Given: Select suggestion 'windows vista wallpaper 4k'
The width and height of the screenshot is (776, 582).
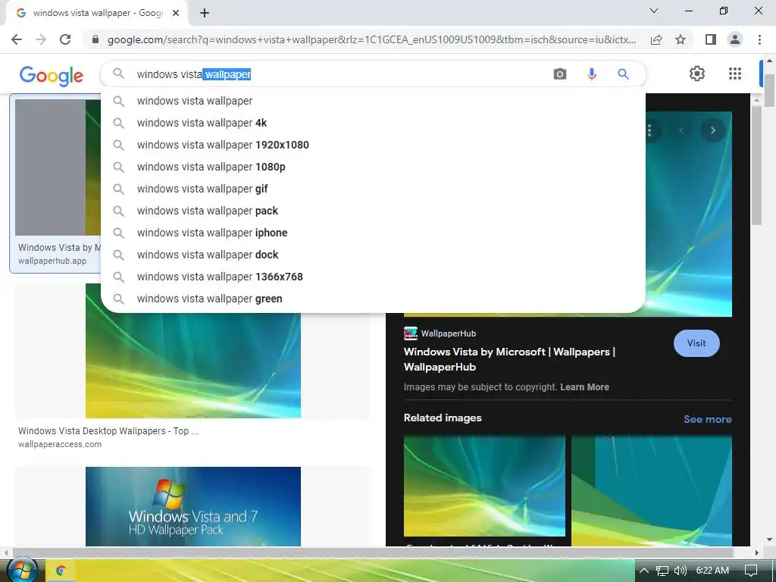Looking at the screenshot, I should click(x=373, y=123).
